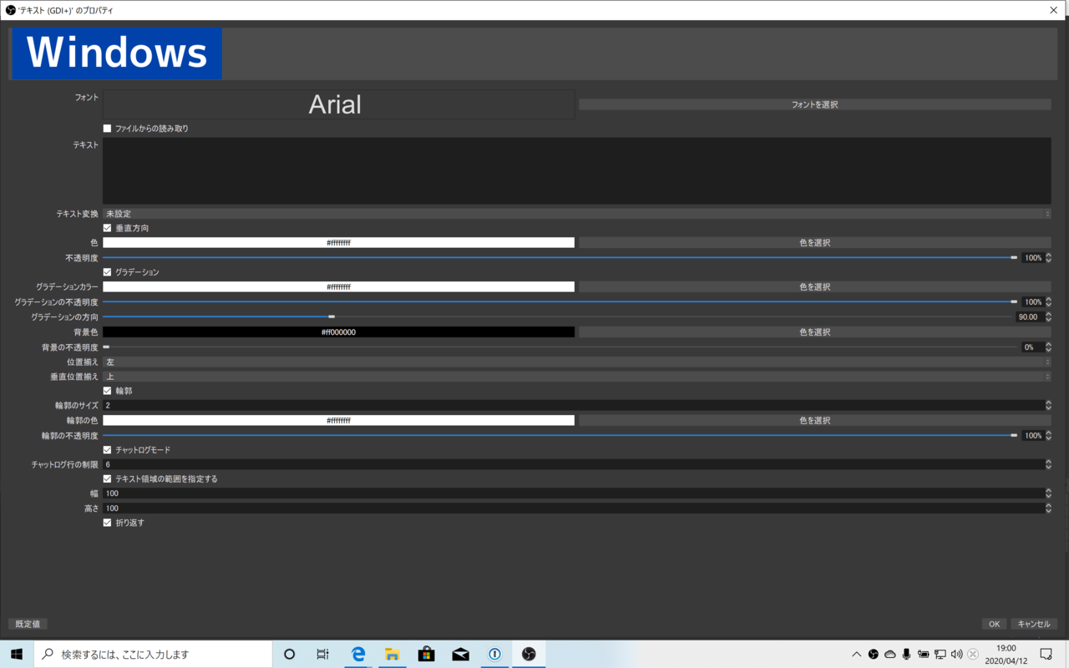Click the 不透明度 slider track

coord(560,257)
